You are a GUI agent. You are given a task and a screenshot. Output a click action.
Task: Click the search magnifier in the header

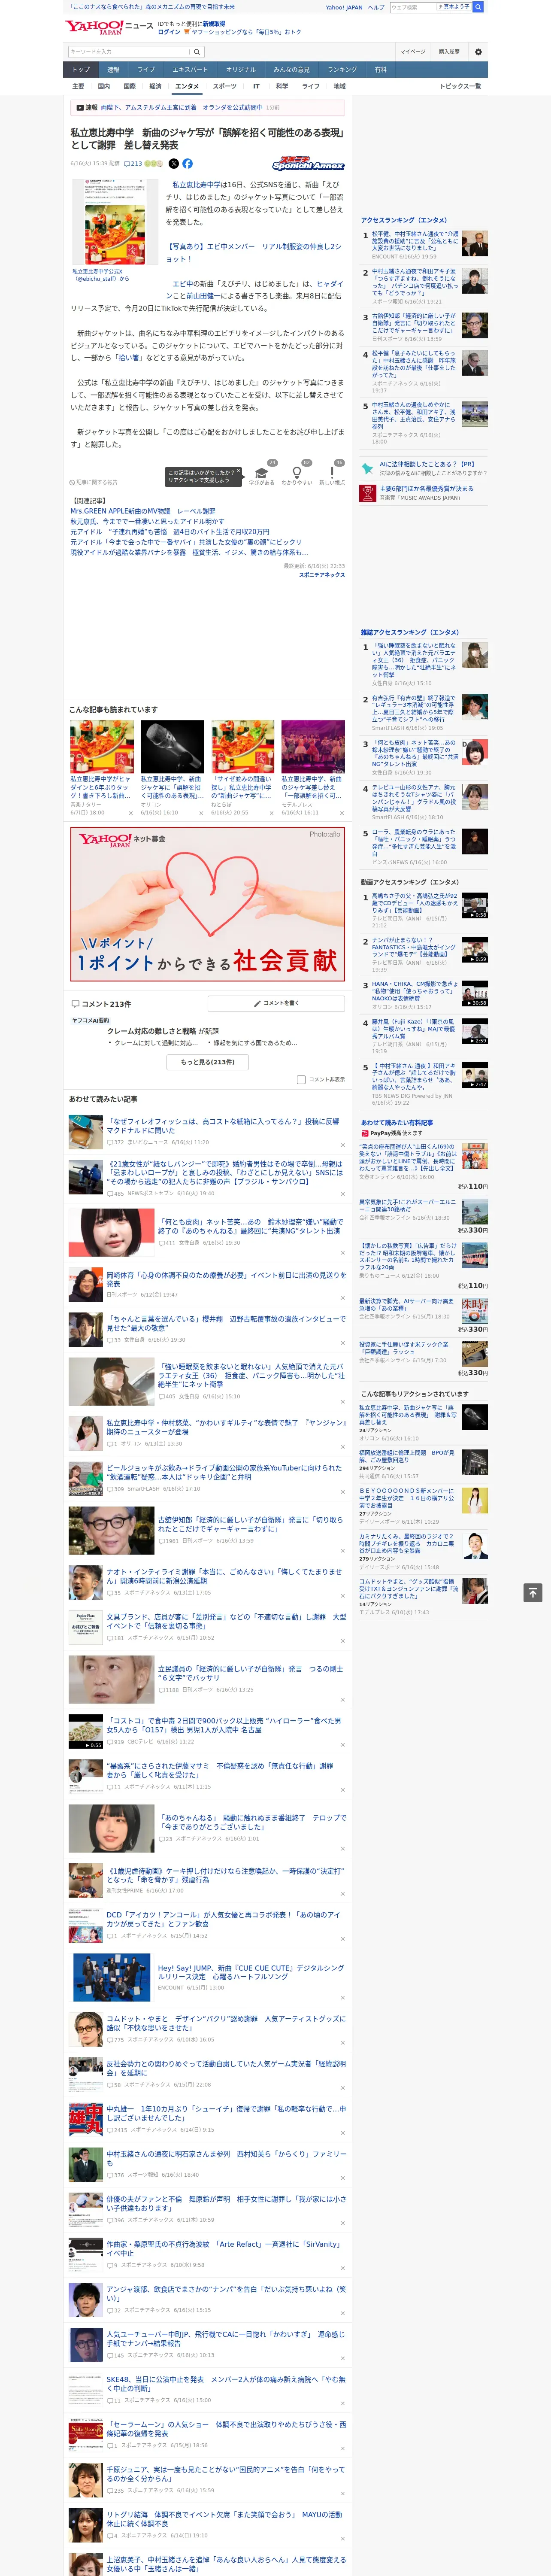pos(478,7)
